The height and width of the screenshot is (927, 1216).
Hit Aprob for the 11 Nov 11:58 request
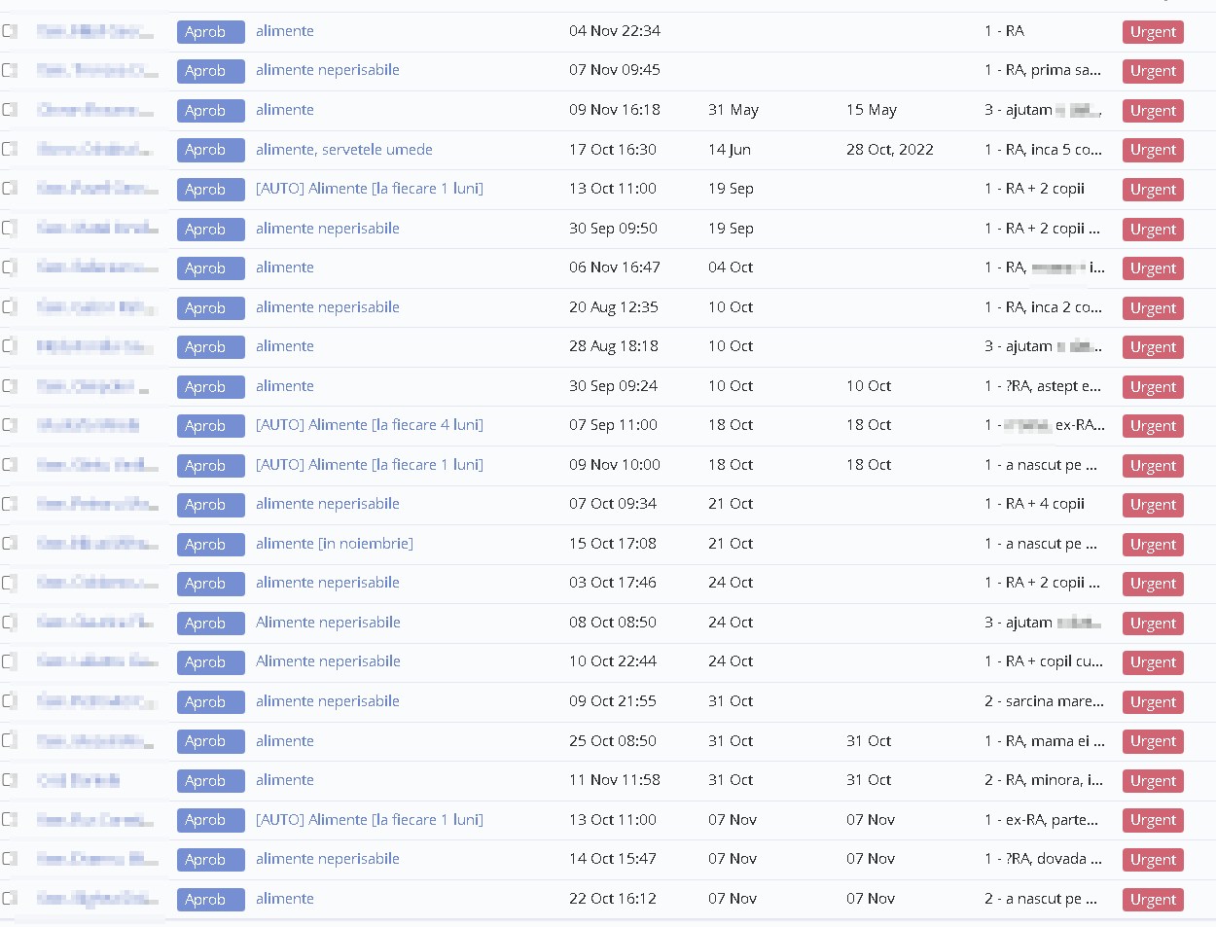pos(210,781)
